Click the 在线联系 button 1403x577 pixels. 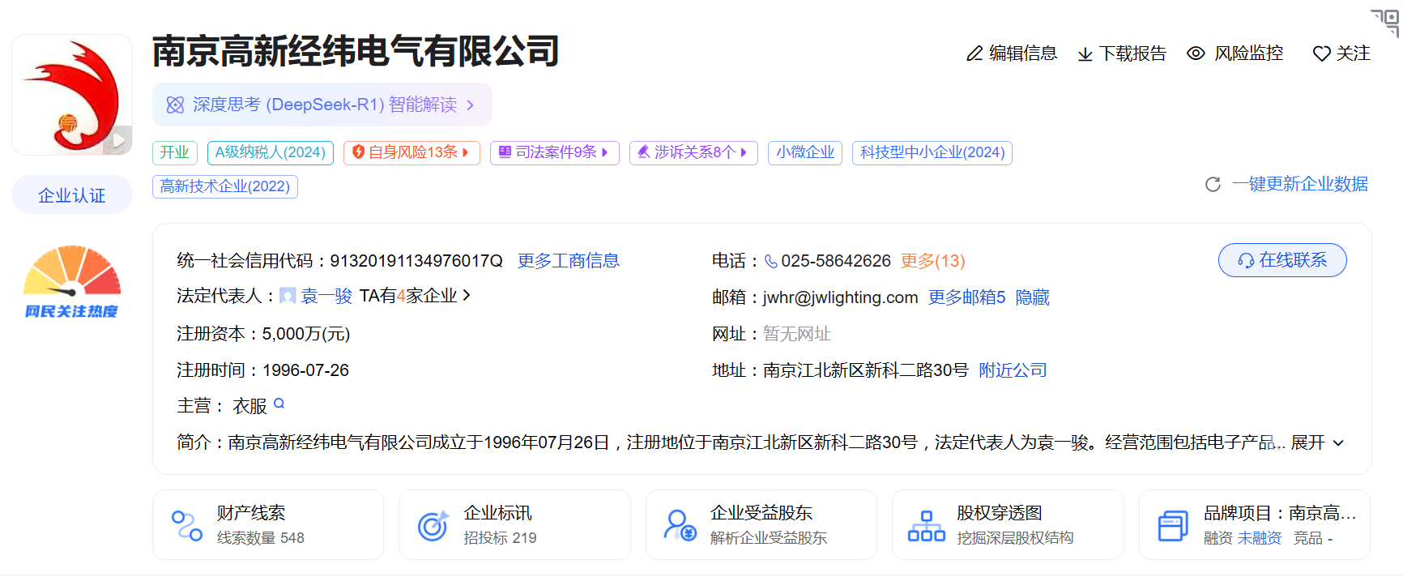[1282, 260]
